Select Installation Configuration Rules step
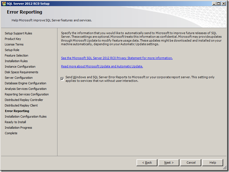 (x=26, y=117)
